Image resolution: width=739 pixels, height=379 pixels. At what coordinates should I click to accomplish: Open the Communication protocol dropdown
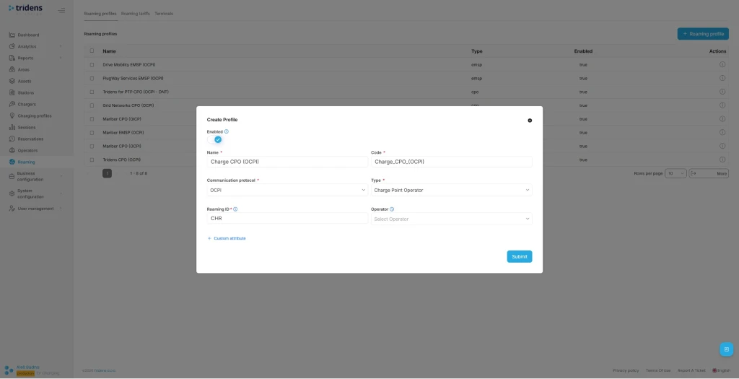point(287,191)
